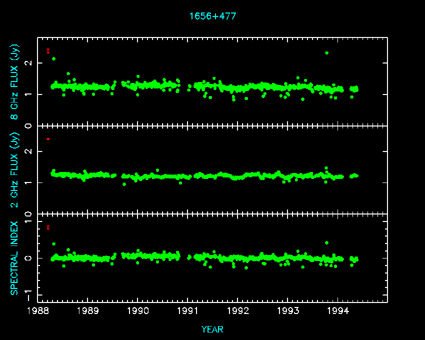Viewport: 425px width, 340px height.
Task: Click the 8 GHz FLUX (Jy) axis label
Action: click(14, 81)
